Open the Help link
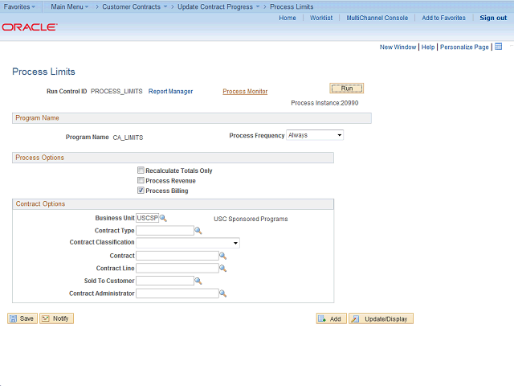The width and height of the screenshot is (514, 386). 428,47
